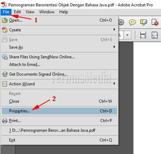Click the fit one full page icon
This screenshot has width=161, height=154.
coord(155,35)
